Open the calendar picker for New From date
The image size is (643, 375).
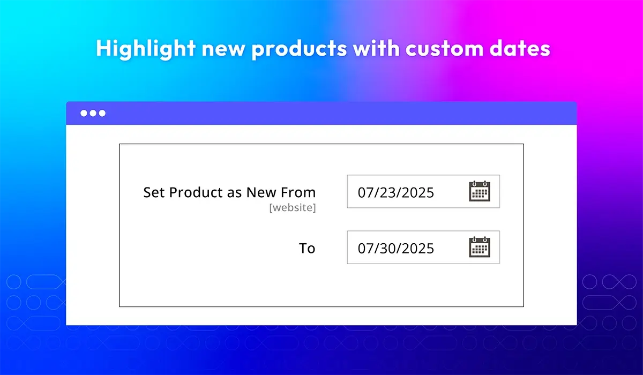480,191
